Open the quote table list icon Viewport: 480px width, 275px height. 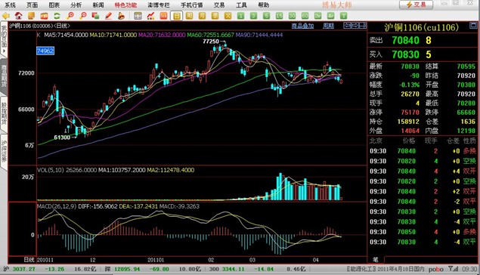138,16
